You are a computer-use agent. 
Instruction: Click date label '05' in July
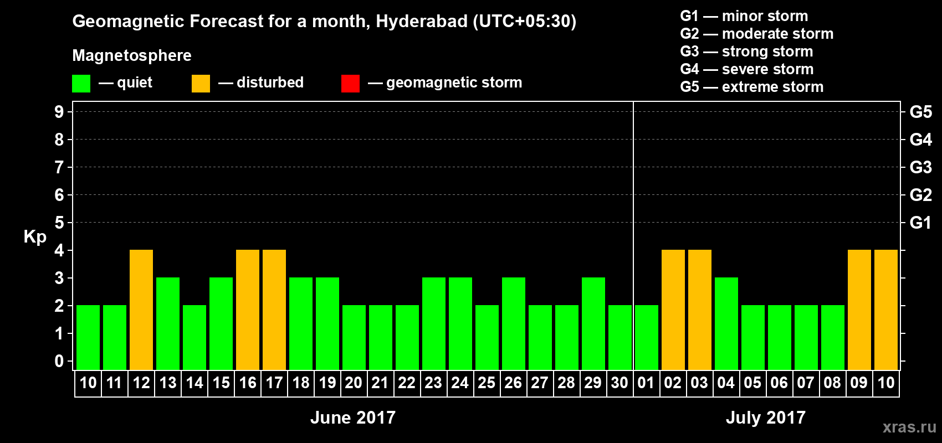(752, 383)
